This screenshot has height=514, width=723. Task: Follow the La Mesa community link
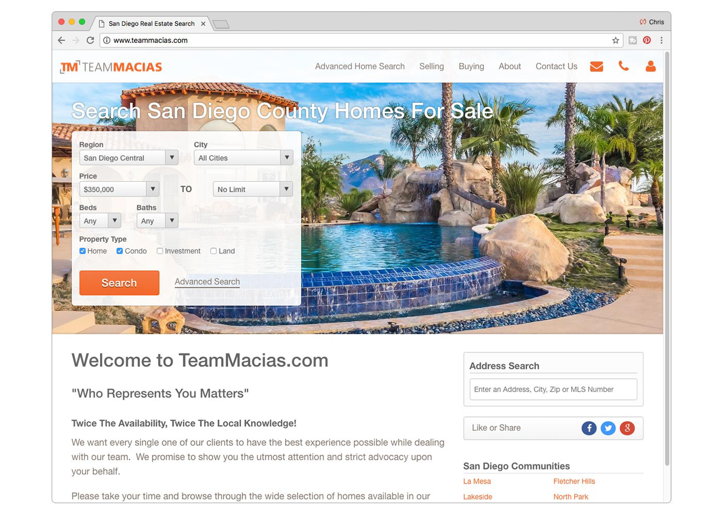point(477,481)
